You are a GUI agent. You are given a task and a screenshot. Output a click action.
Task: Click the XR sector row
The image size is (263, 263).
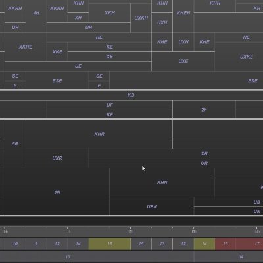pyautogui.click(x=176, y=153)
